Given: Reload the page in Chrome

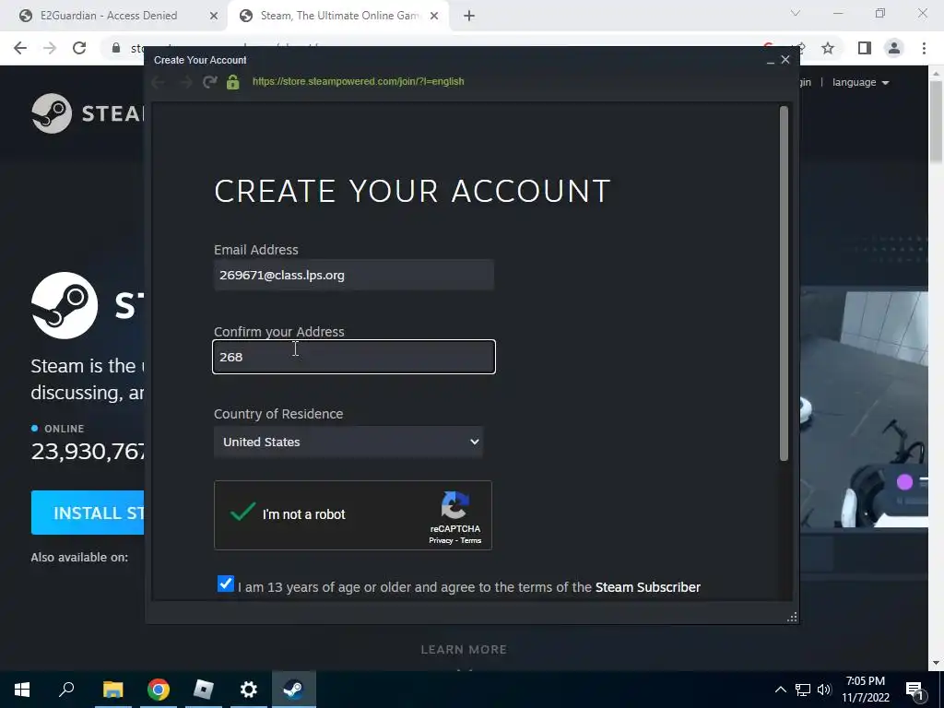Looking at the screenshot, I should tap(79, 48).
